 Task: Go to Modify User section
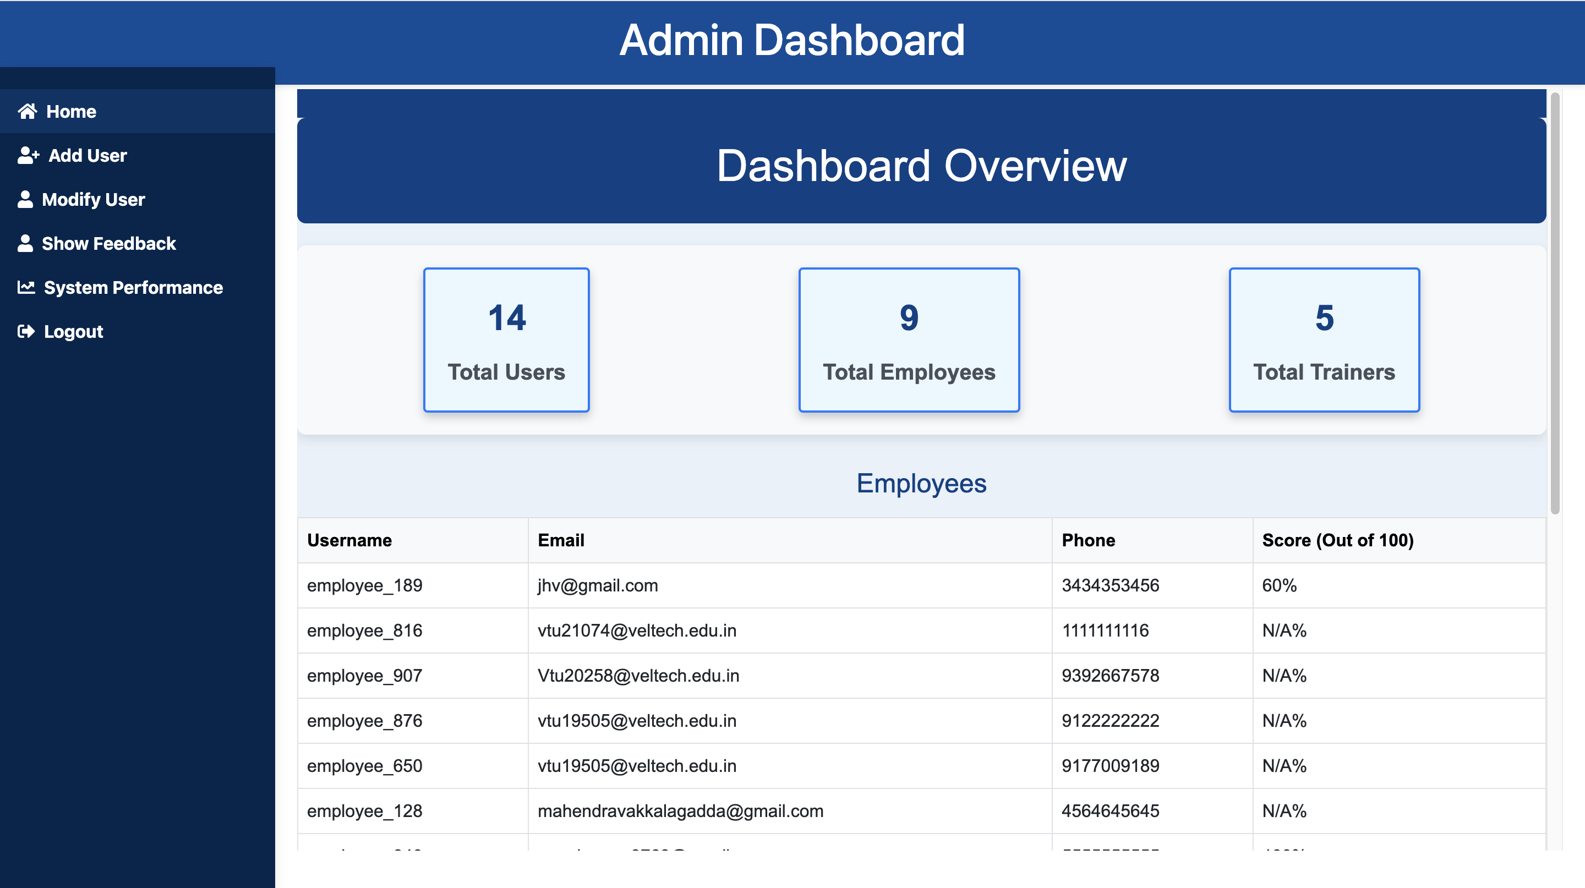(93, 199)
